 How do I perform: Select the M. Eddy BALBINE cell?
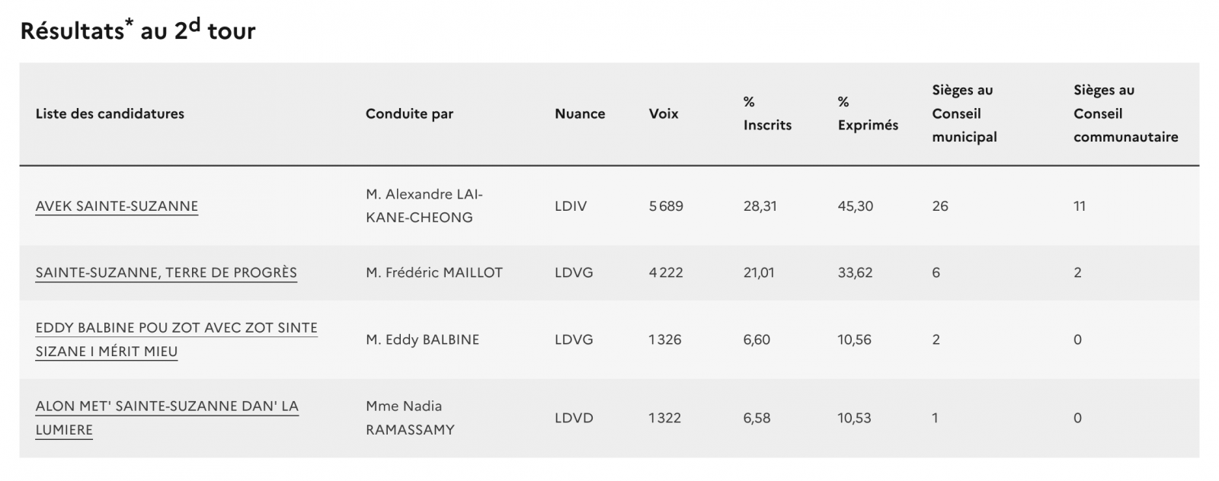pyautogui.click(x=422, y=339)
